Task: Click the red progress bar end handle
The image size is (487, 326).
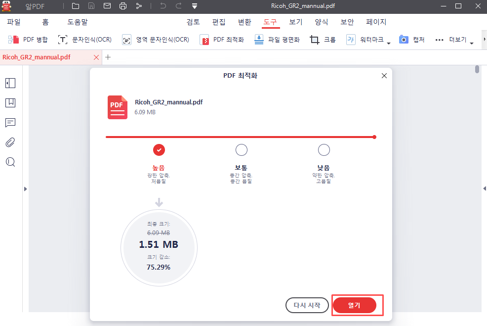Action: coord(374,137)
